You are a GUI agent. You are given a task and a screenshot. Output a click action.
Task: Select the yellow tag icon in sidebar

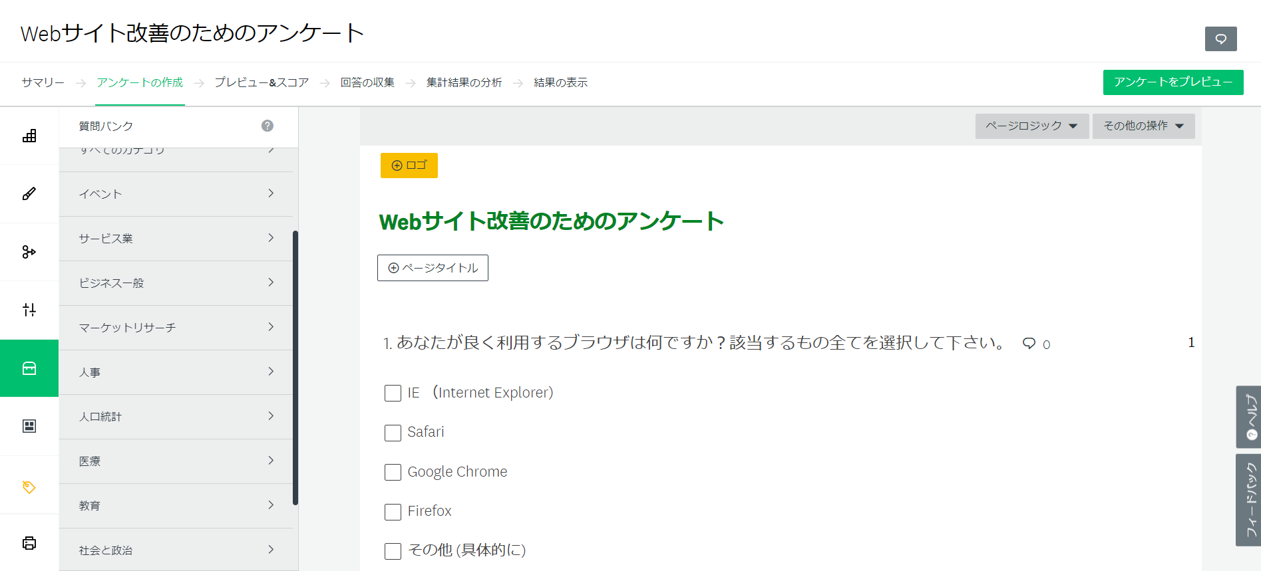[29, 485]
